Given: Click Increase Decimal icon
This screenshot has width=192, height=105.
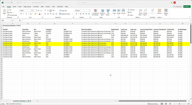Looking at the screenshot, I should (x=86, y=14).
